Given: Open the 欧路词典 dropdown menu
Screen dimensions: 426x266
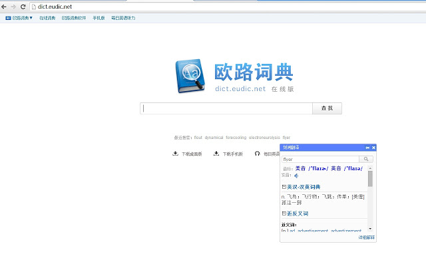Looking at the screenshot, I should point(19,18).
